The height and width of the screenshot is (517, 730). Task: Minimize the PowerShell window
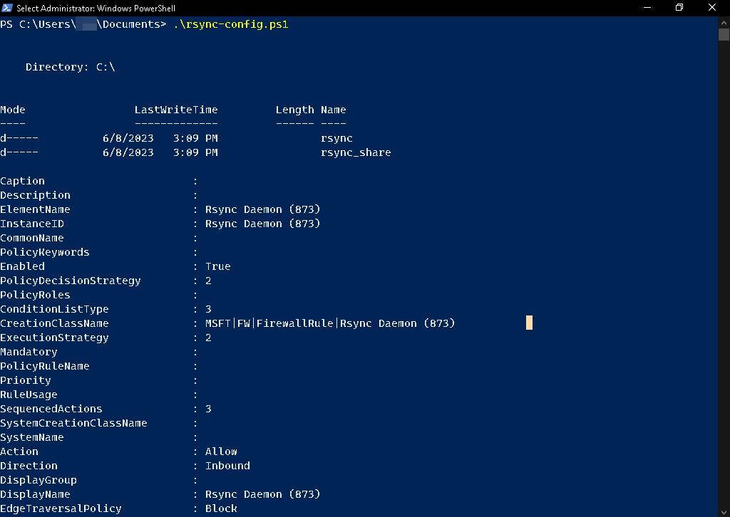click(647, 7)
